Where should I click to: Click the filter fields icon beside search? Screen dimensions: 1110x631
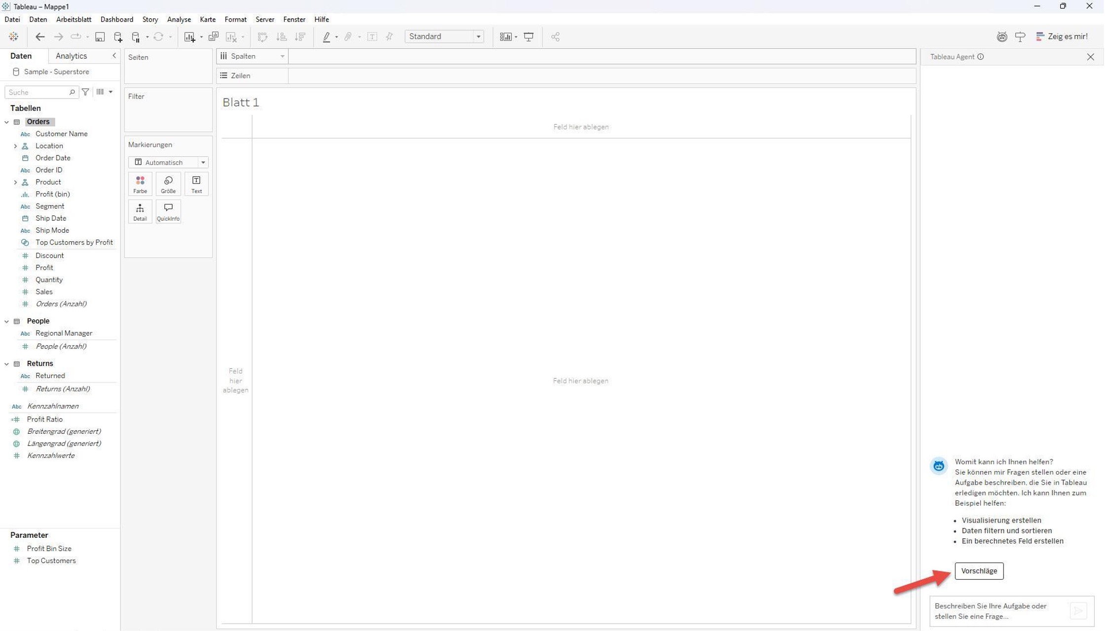[85, 92]
